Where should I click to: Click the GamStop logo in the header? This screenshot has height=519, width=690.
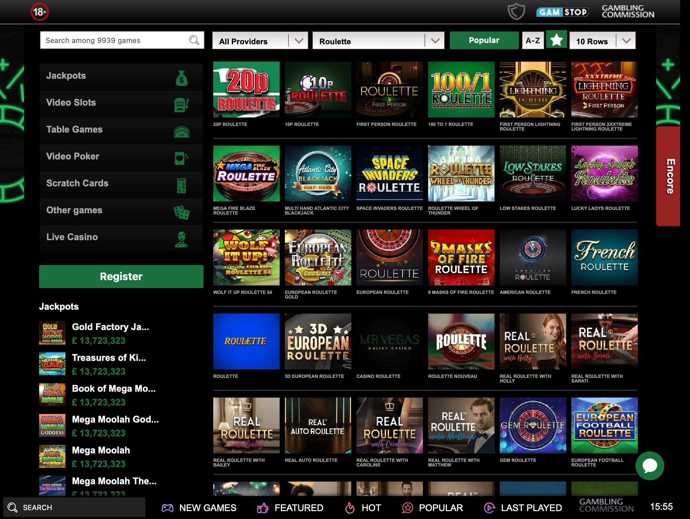pos(562,12)
